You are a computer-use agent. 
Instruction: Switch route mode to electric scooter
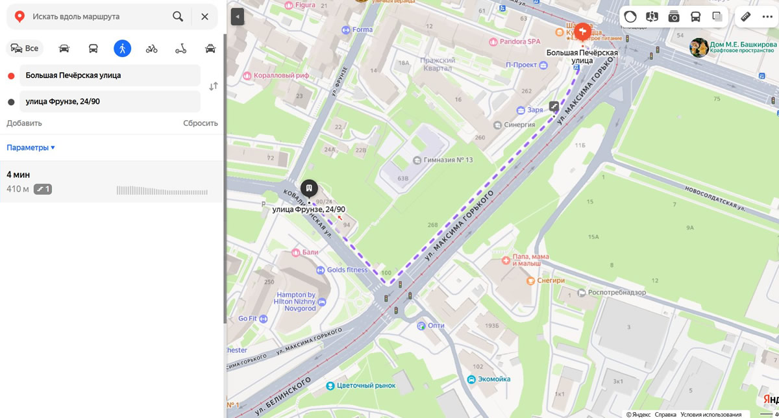click(x=181, y=48)
